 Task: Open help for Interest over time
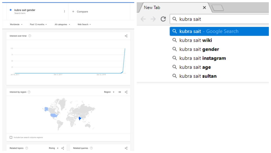click(x=30, y=36)
